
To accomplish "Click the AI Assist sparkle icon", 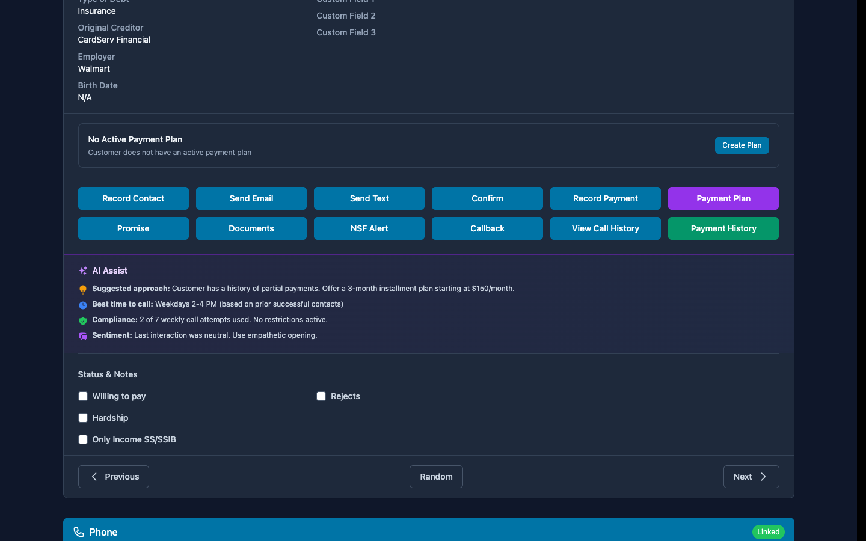I will 83,271.
